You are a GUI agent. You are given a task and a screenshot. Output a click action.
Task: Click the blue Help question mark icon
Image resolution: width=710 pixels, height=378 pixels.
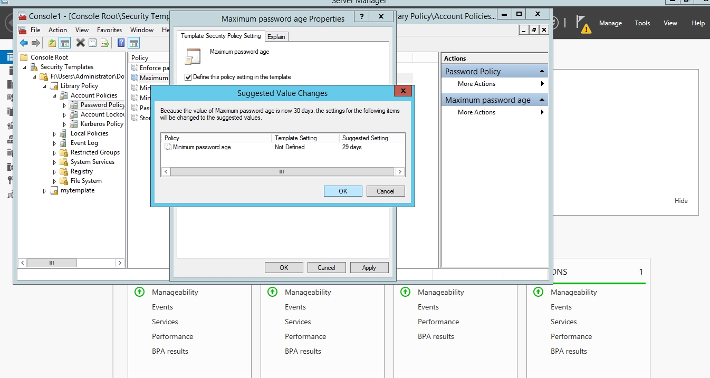121,43
